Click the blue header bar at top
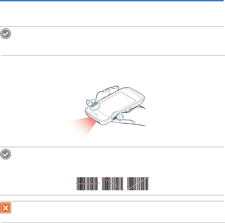This screenshot has width=225, height=223. point(112,1)
